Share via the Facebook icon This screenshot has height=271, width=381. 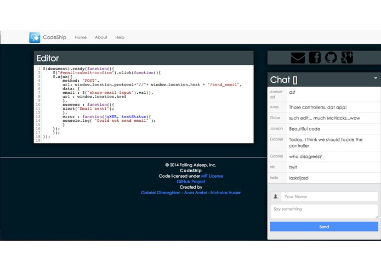click(315, 58)
